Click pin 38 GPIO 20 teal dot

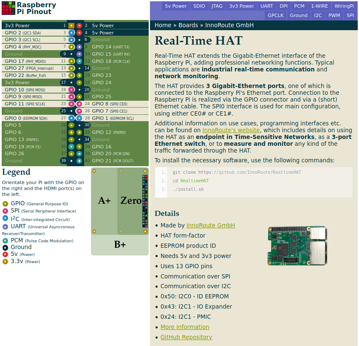[x=79, y=154]
